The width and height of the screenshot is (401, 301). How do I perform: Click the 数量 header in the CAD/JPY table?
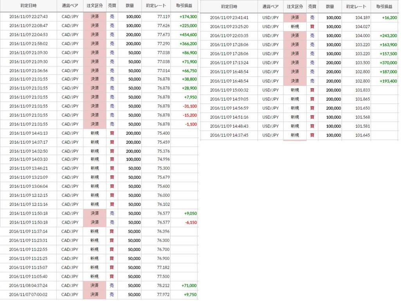tap(130, 5)
